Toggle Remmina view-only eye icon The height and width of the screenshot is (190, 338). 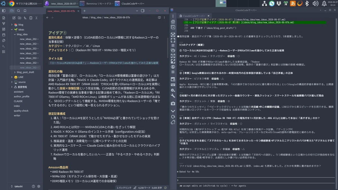click(x=173, y=67)
